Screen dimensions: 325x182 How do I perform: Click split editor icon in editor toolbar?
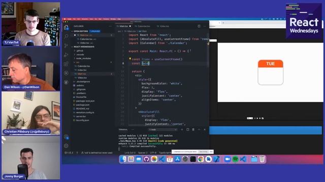pos(199,26)
